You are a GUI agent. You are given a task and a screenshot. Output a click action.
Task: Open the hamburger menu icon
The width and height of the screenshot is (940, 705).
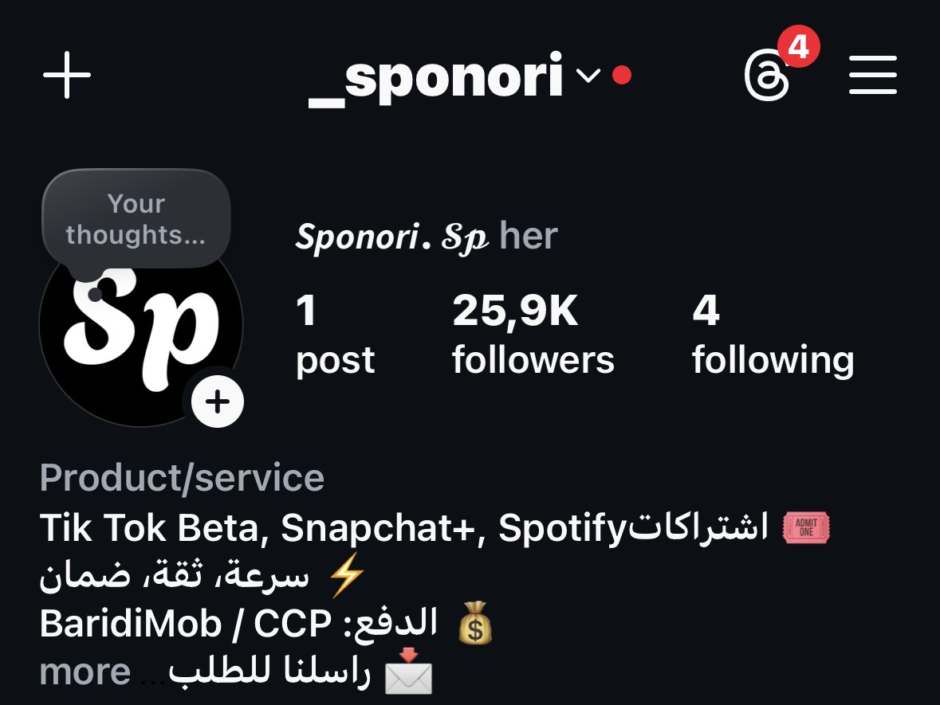pyautogui.click(x=873, y=75)
